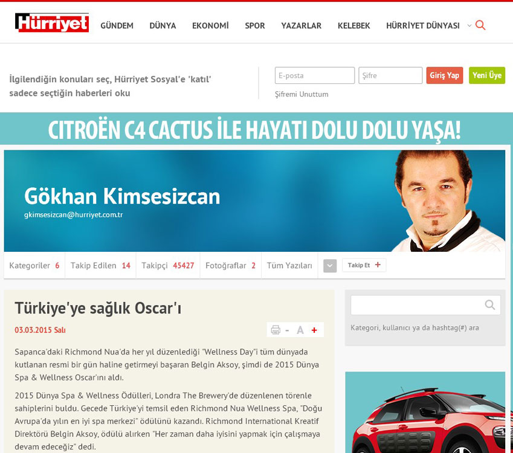This screenshot has height=453, width=513.
Task: Go to the SPOR section
Action: [x=255, y=25]
